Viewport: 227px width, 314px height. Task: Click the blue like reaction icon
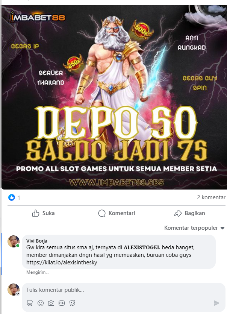pyautogui.click(x=12, y=197)
